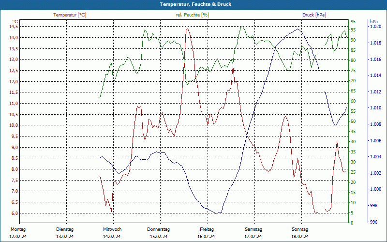This screenshot has height=242, width=387.
Task: Click the 'Sonntag' day label
Action: [x=299, y=229]
